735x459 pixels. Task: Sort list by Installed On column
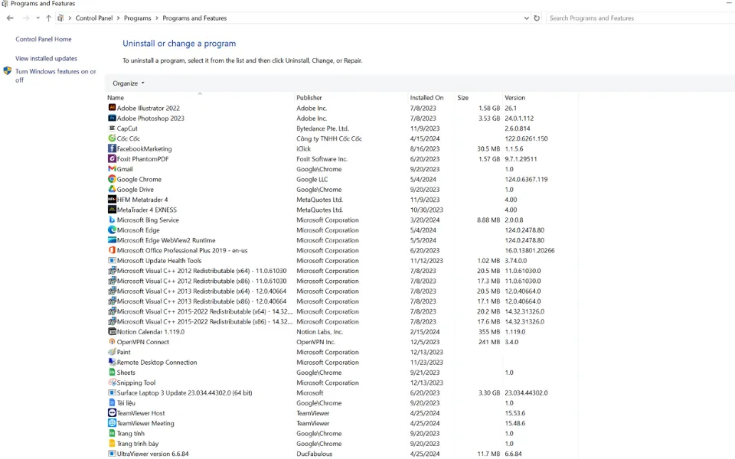coord(426,98)
